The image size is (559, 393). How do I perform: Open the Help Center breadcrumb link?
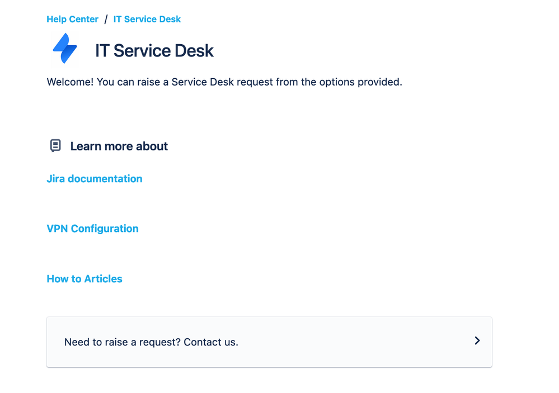click(x=72, y=19)
